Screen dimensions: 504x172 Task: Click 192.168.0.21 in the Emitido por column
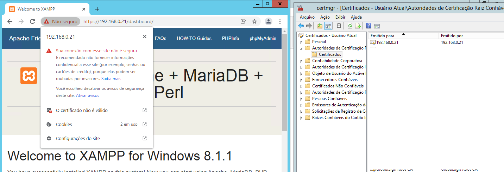click(452, 42)
